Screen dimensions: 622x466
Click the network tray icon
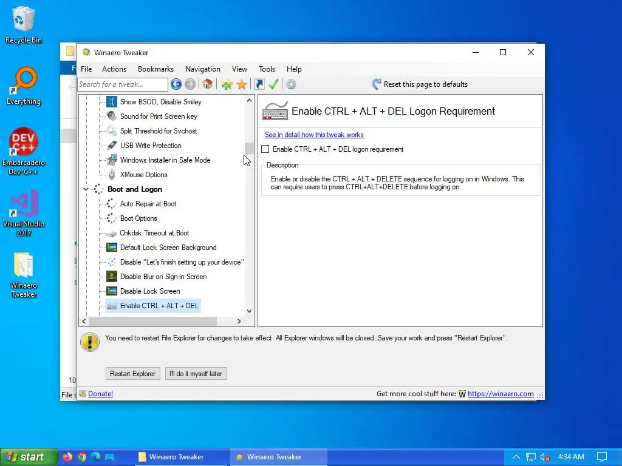[x=531, y=457]
